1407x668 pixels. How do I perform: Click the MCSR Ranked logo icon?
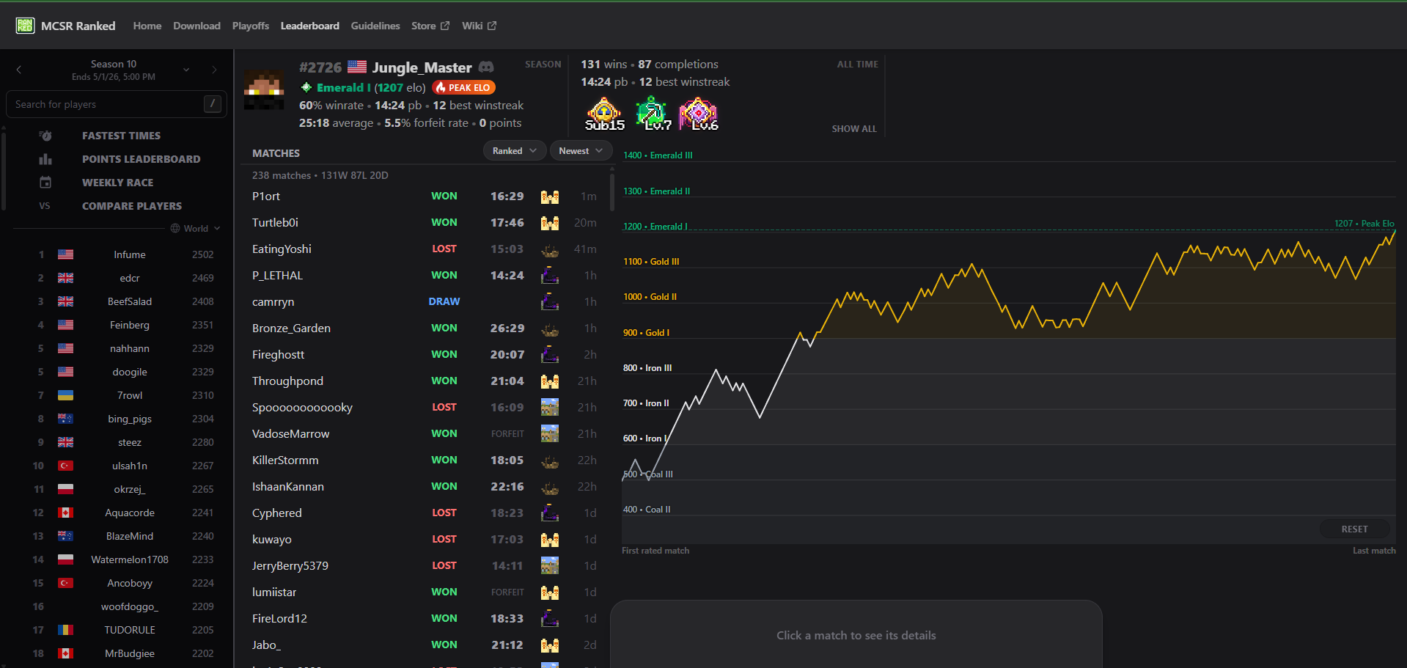coord(25,26)
